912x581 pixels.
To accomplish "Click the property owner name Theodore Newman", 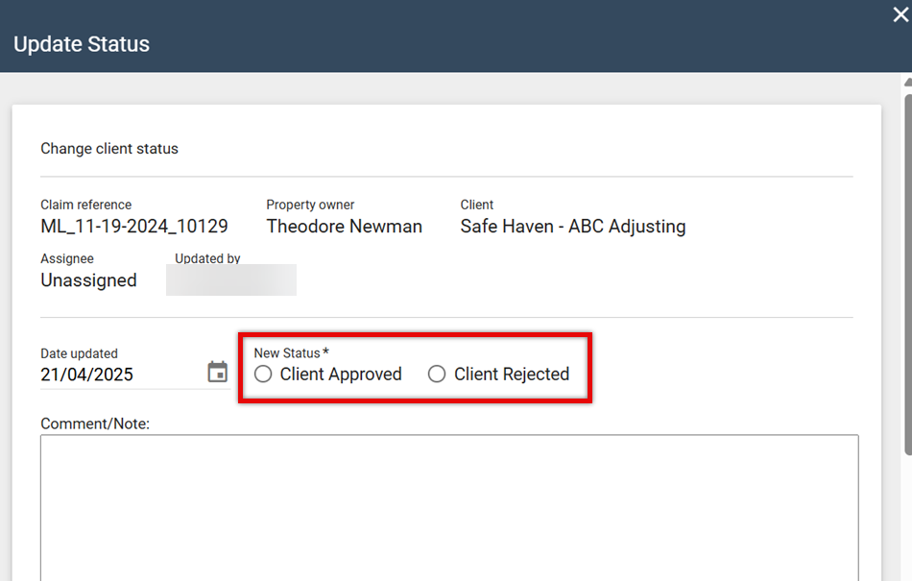I will [344, 227].
